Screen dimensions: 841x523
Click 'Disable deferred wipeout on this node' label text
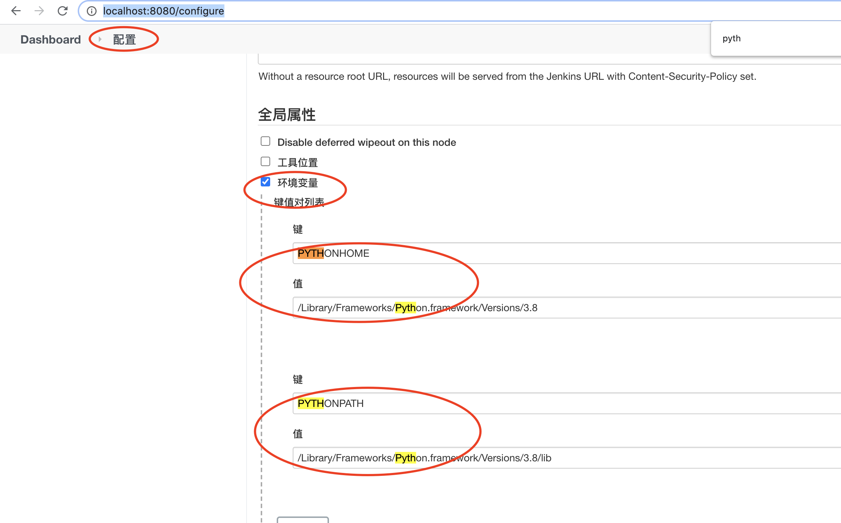pos(366,142)
